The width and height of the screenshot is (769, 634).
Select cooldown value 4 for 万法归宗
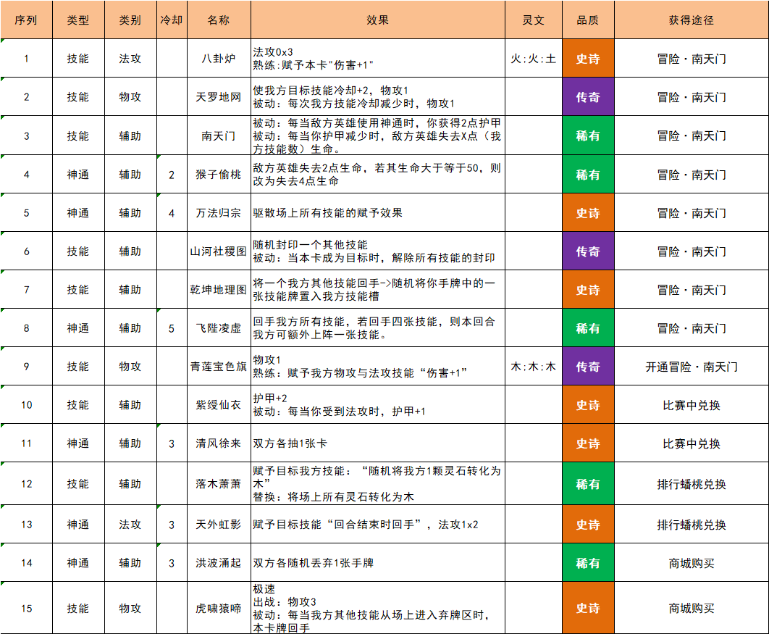coord(172,212)
